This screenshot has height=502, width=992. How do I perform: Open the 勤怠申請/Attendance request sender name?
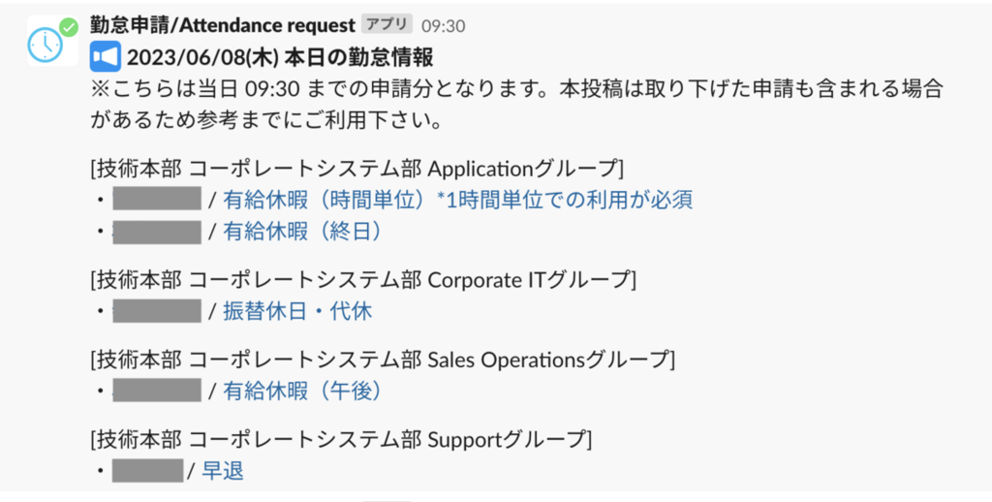[223, 26]
